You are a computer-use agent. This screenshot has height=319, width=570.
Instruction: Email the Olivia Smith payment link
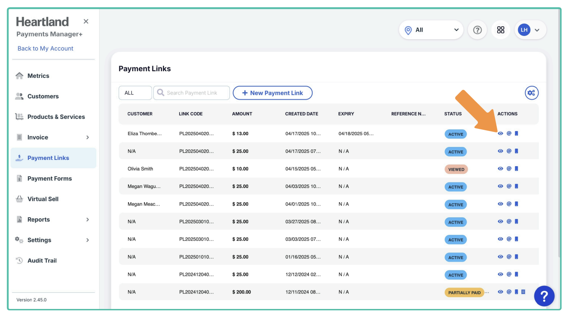pos(509,169)
